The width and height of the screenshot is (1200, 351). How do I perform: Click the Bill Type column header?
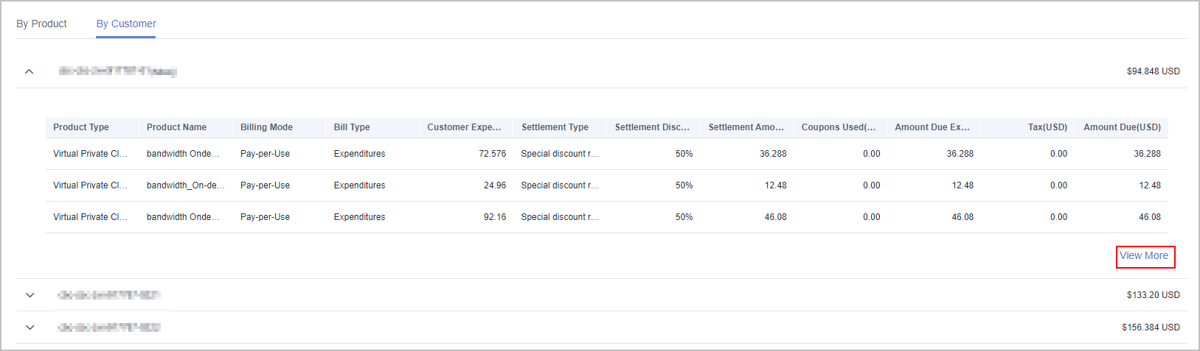352,127
